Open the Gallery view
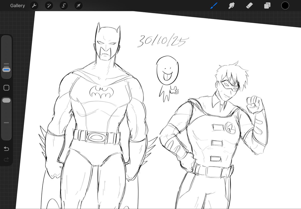 18,6
